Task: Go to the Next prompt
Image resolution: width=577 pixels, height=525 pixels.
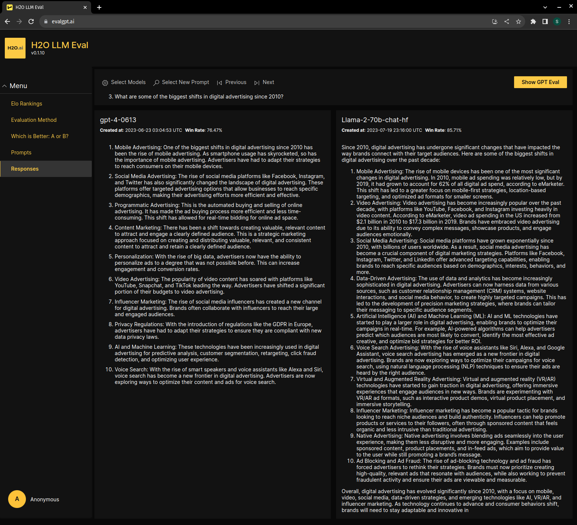Action: [x=264, y=82]
